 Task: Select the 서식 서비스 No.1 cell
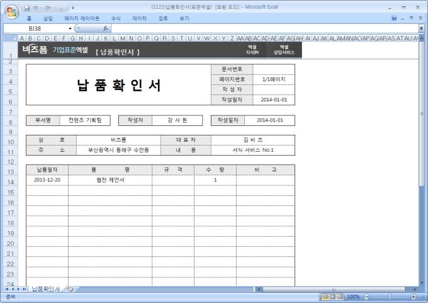click(253, 150)
